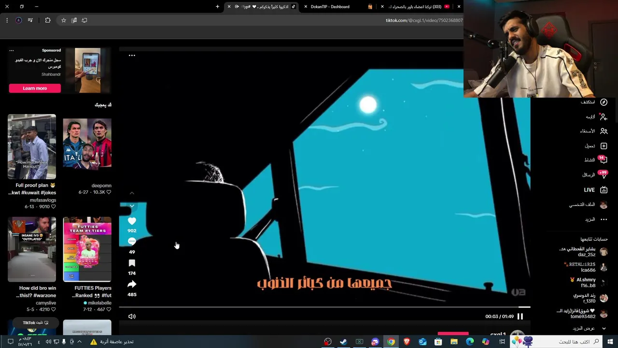Open the More three-dot sidebar item
618x348 pixels.
[604, 219]
